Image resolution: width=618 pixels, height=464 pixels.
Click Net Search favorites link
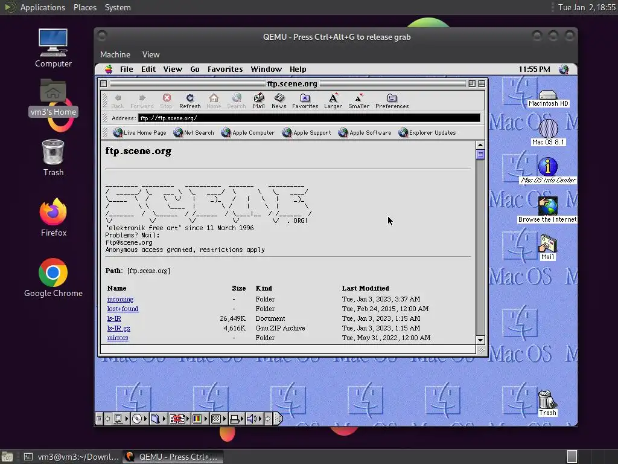click(194, 132)
